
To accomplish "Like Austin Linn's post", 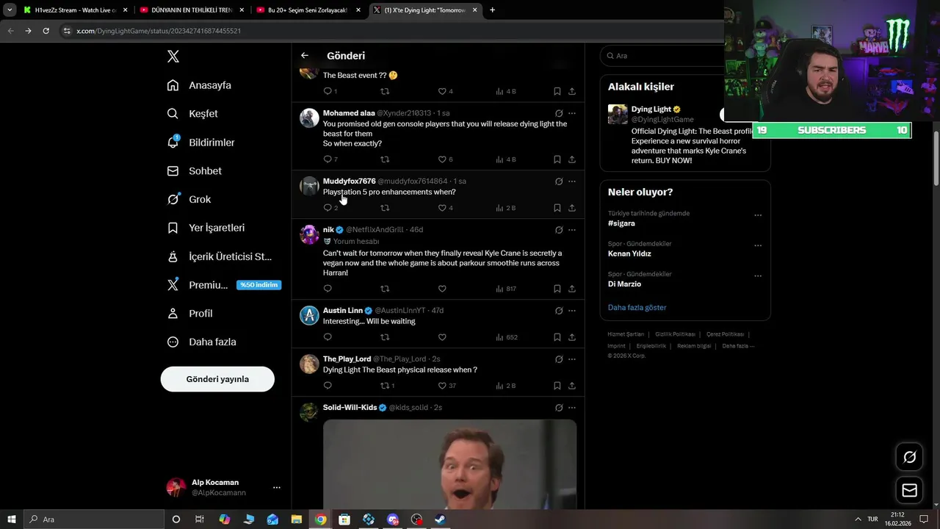I will pos(442,337).
